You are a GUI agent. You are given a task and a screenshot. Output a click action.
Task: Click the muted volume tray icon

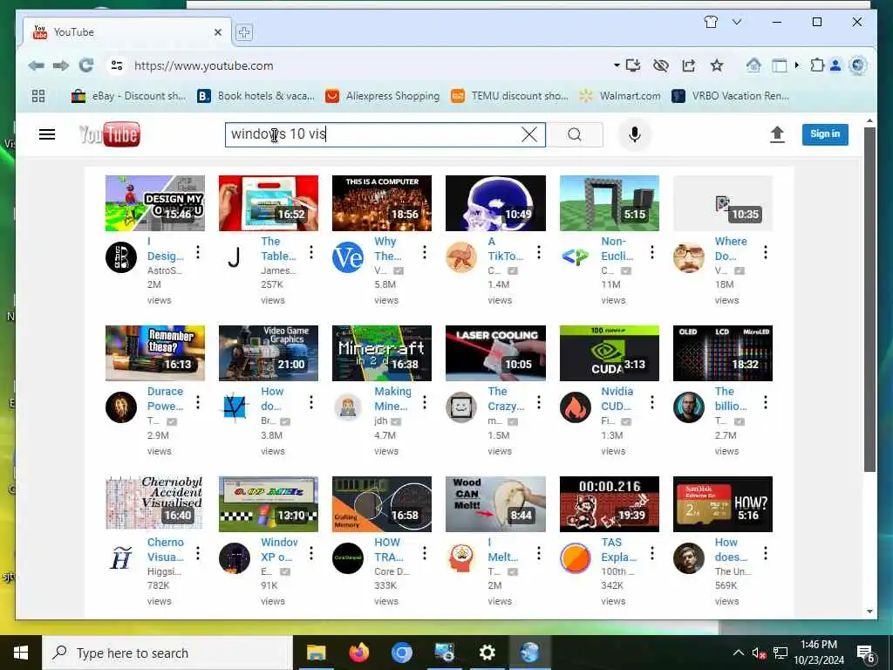758,653
